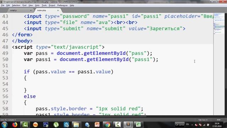This screenshot has height=128, width=227.
Task: Click the Line and Column status text
Action: click(x=8, y=120)
